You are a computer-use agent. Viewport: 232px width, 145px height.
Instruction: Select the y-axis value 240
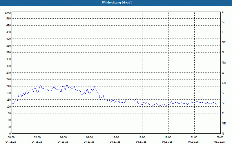(9, 79)
